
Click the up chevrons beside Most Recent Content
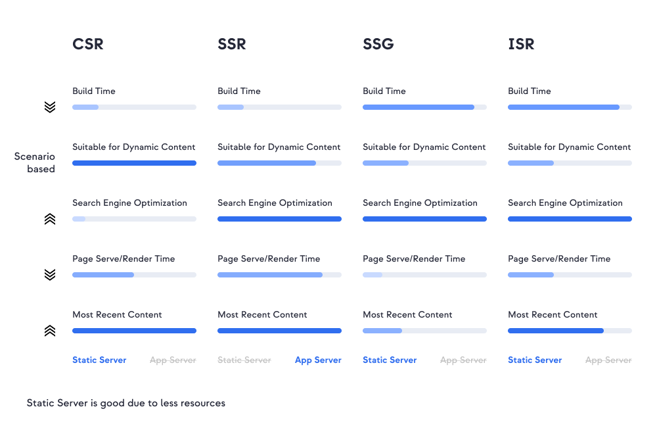point(50,331)
